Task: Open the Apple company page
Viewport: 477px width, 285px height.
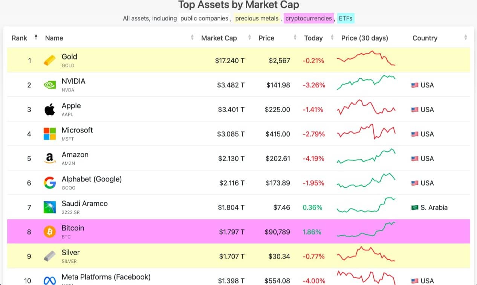Action: coord(71,106)
